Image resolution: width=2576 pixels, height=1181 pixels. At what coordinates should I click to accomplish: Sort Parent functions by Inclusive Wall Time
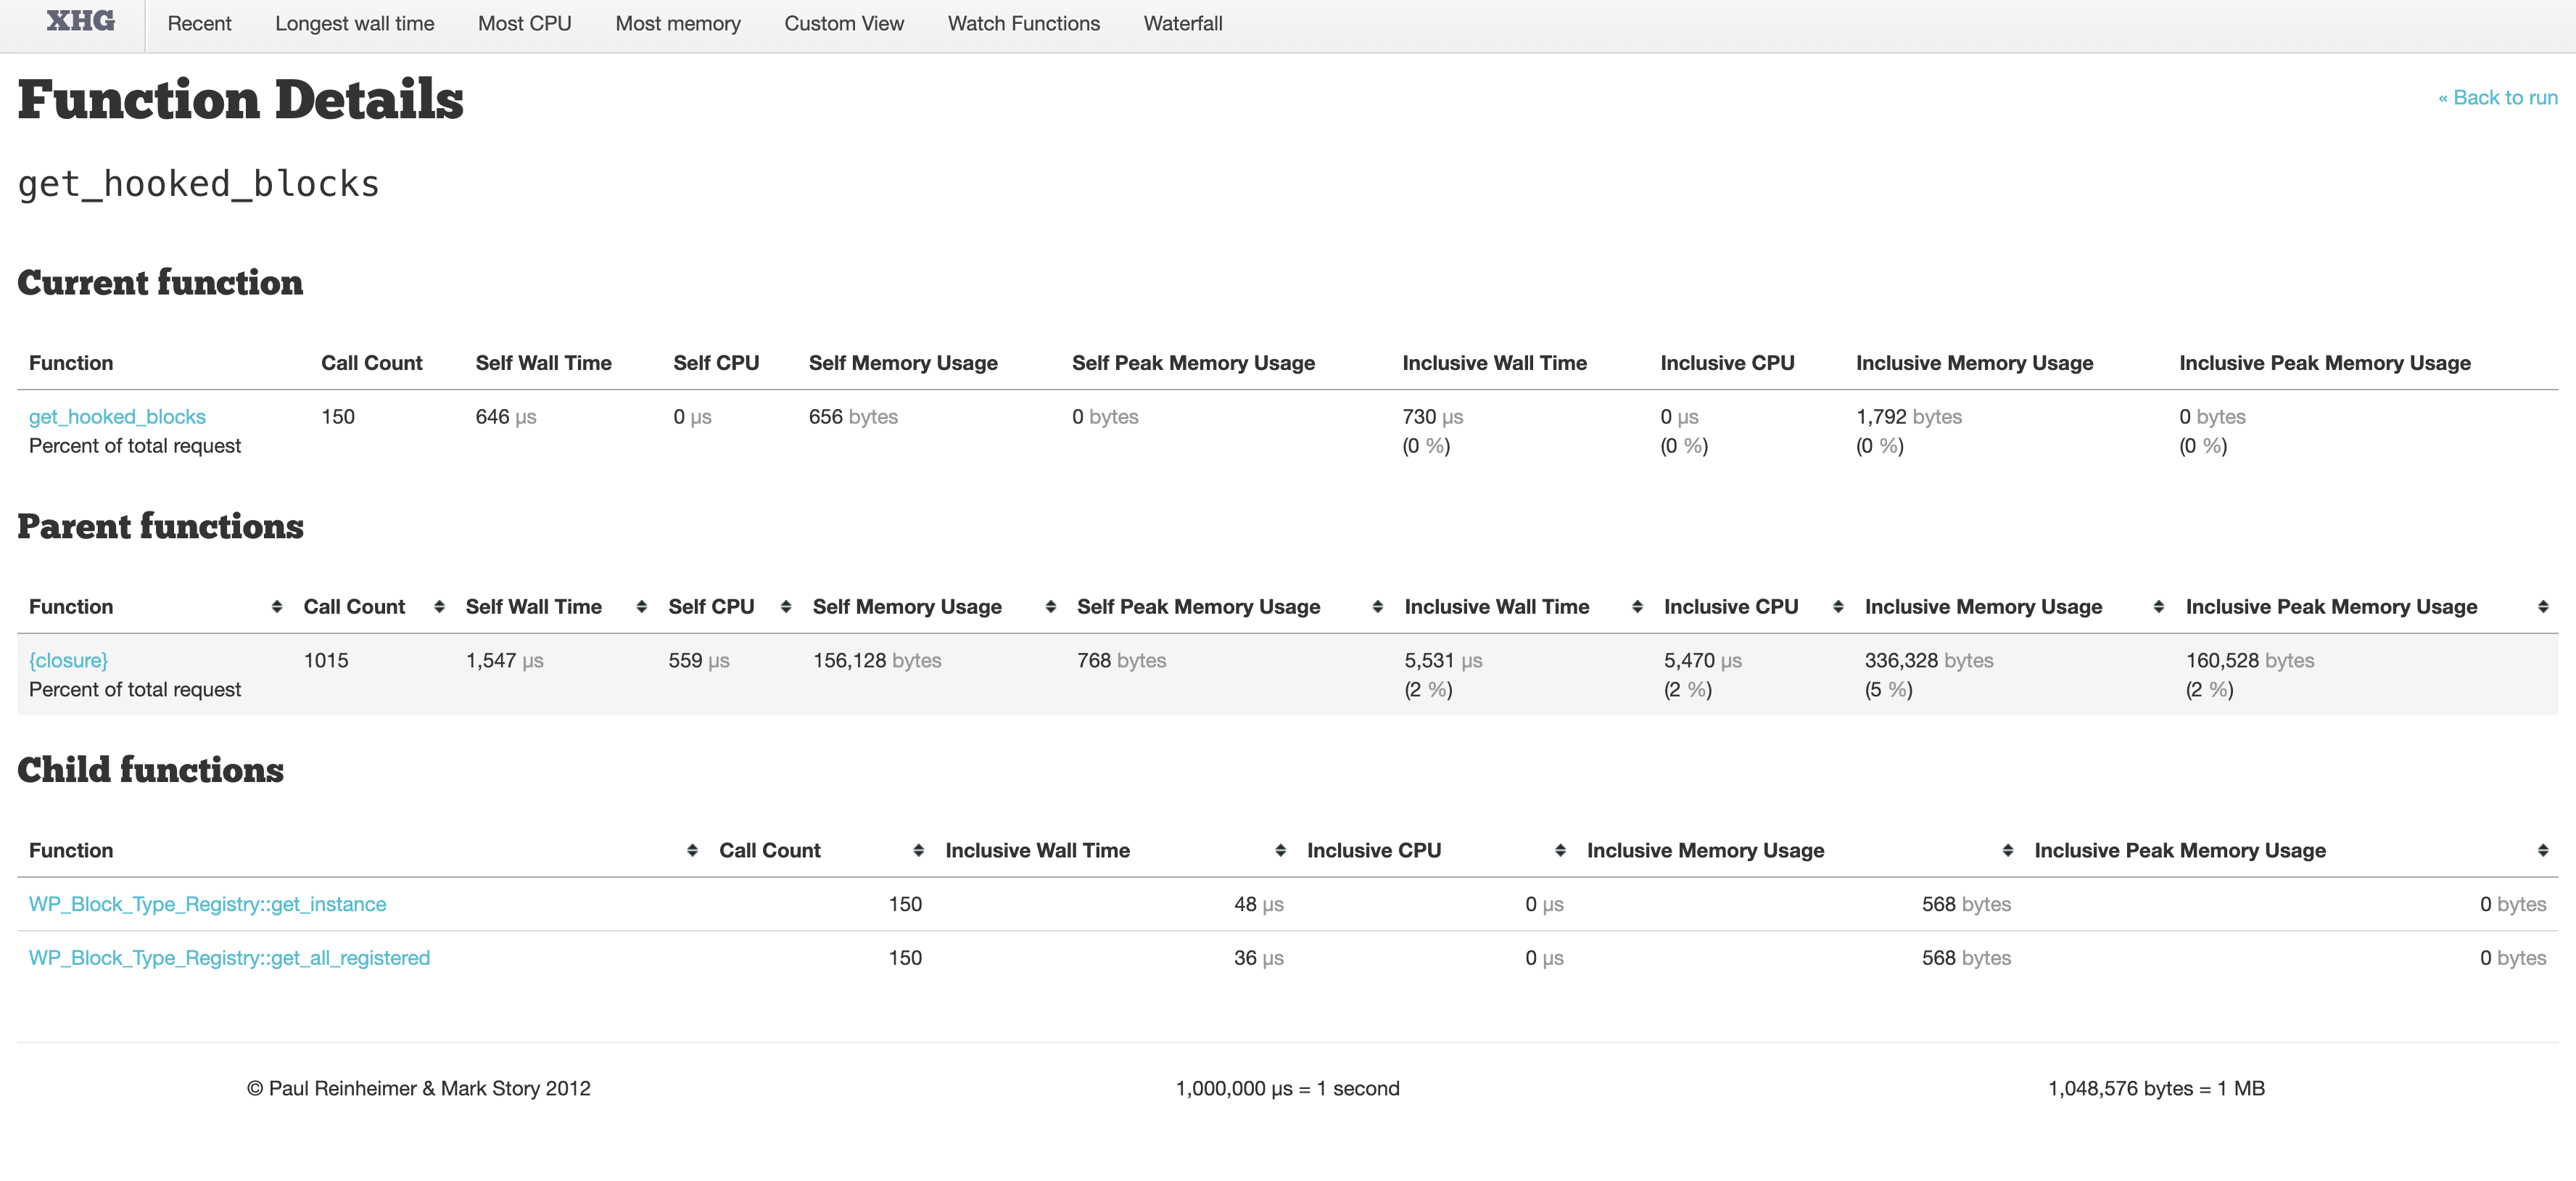(x=1496, y=607)
